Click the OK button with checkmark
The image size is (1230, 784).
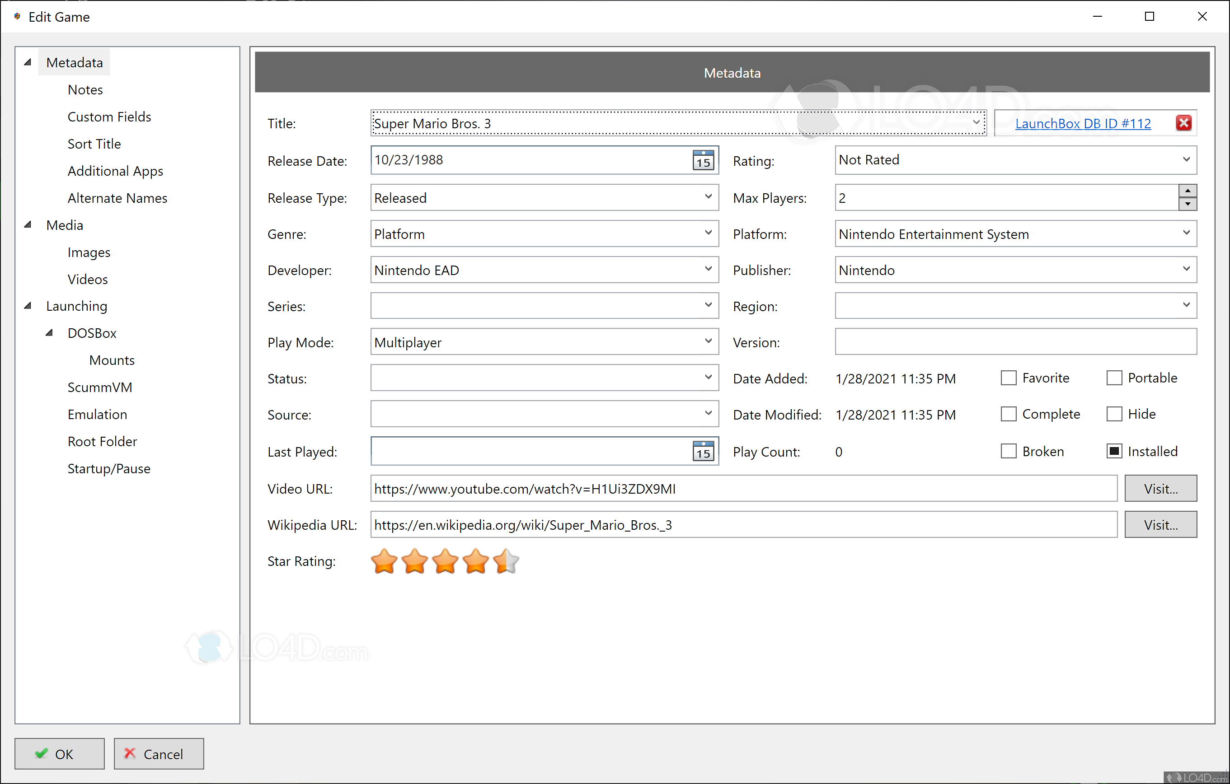tap(59, 753)
